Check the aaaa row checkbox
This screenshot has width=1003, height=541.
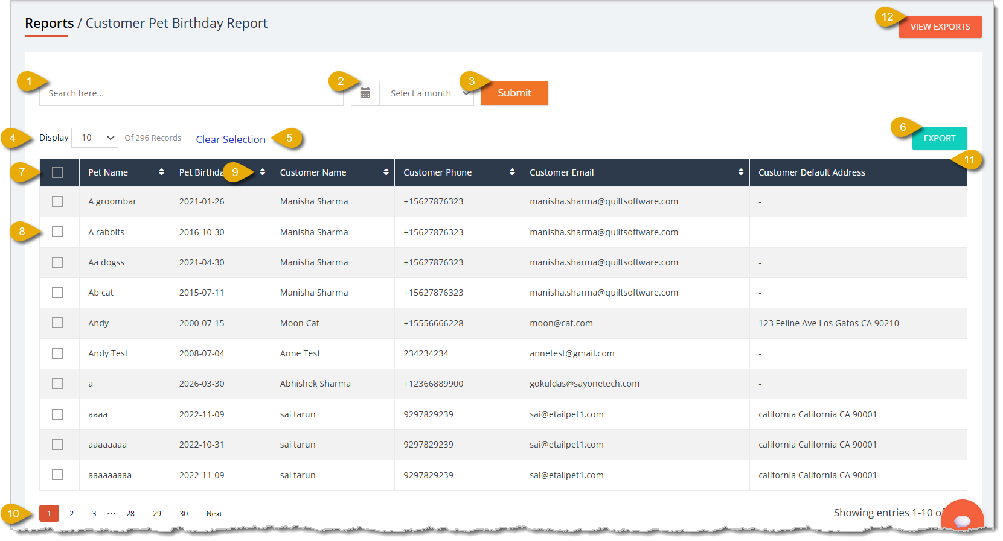pos(57,414)
